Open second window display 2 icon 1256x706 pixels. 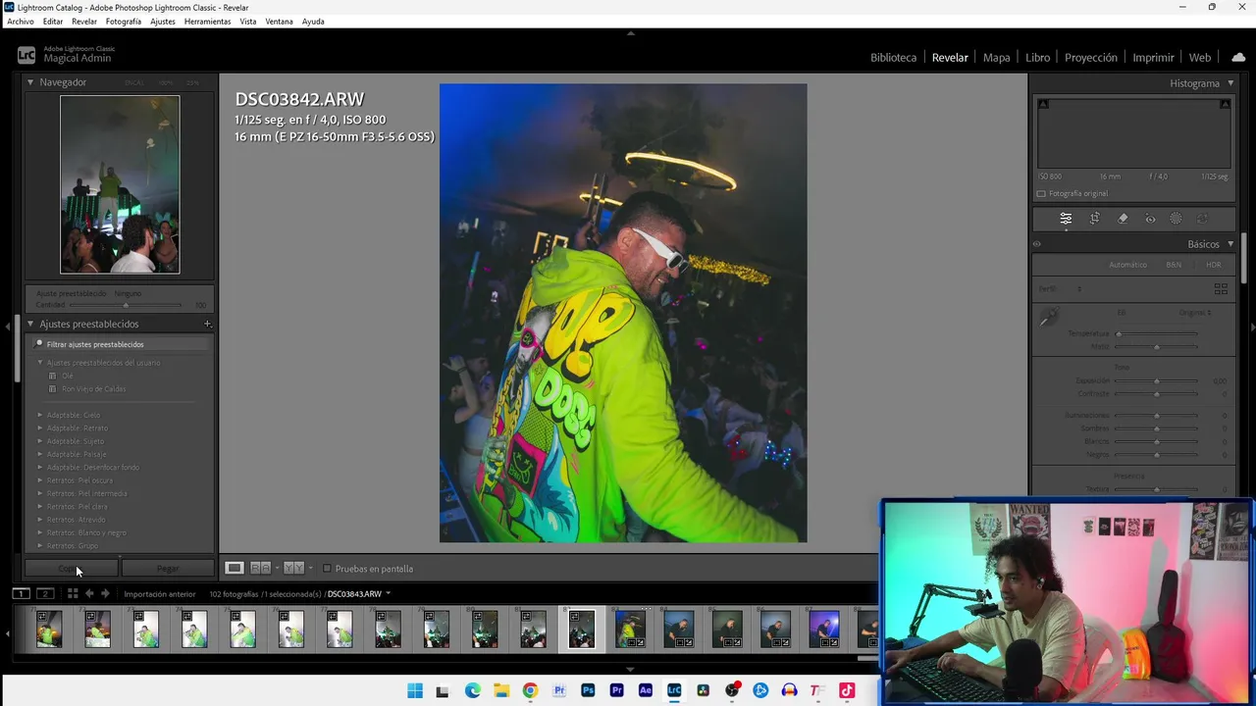[45, 593]
